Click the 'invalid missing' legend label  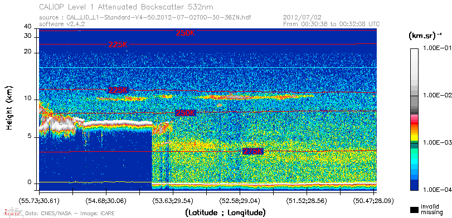[x=432, y=210]
